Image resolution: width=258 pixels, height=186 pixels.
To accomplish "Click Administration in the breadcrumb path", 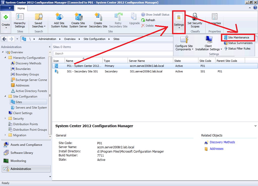I will 47,39.
